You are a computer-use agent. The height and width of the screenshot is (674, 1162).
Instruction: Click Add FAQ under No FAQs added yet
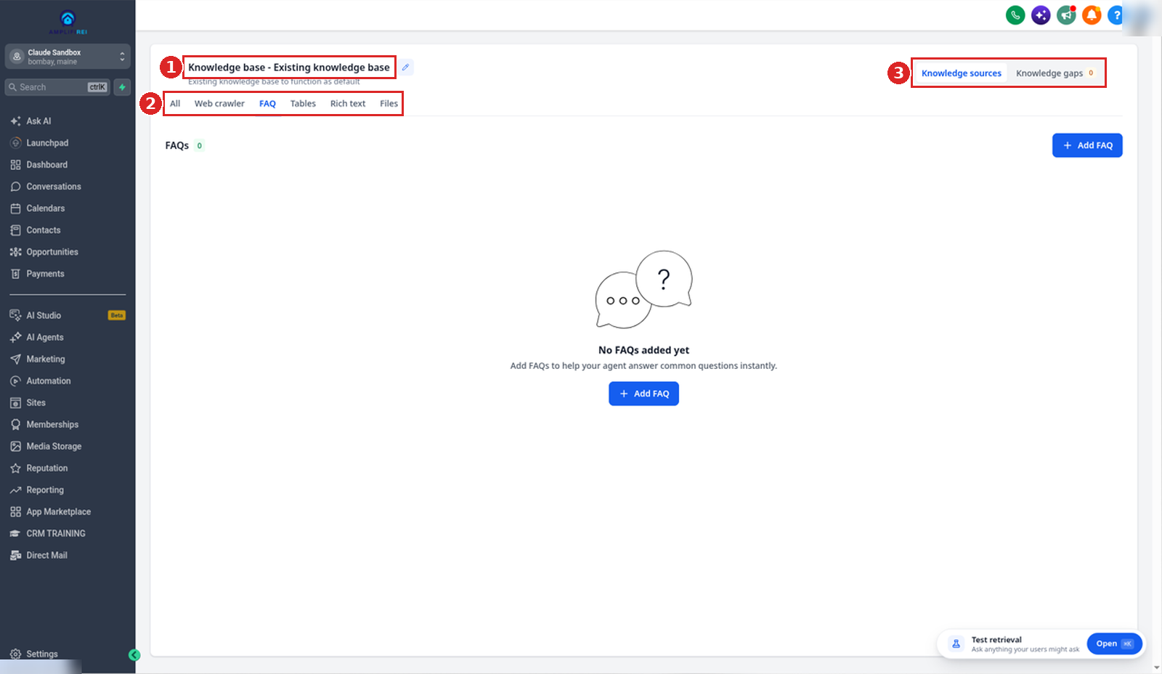[x=643, y=394]
